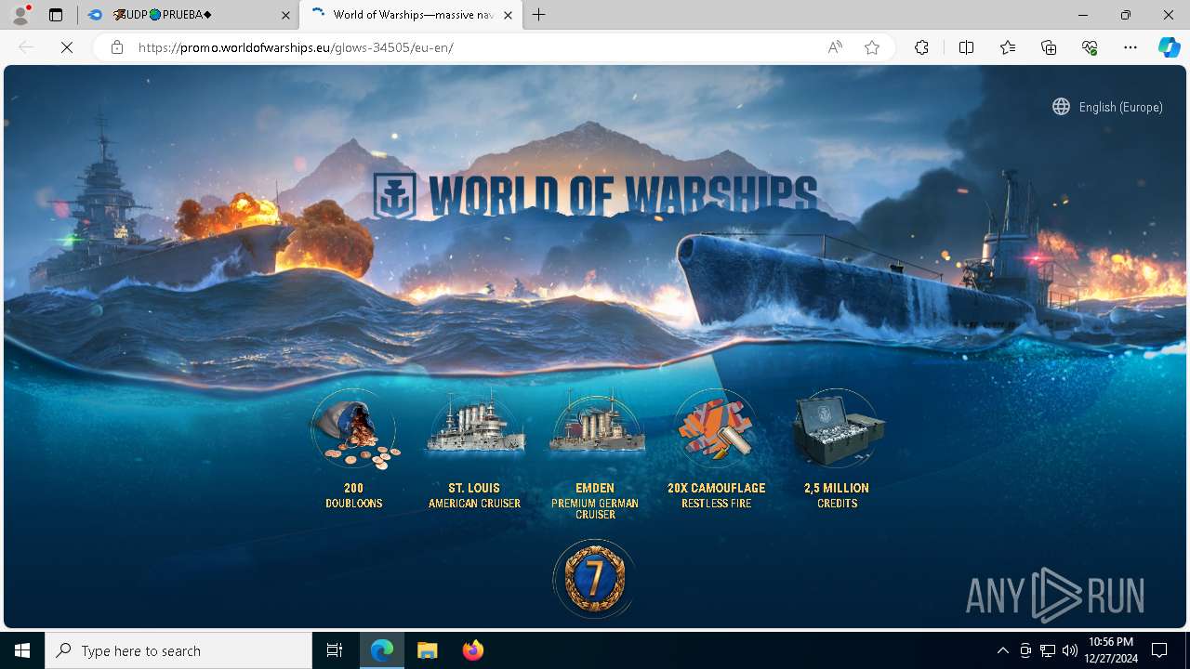Launch Firefox from taskbar
The height and width of the screenshot is (669, 1190).
(x=472, y=650)
